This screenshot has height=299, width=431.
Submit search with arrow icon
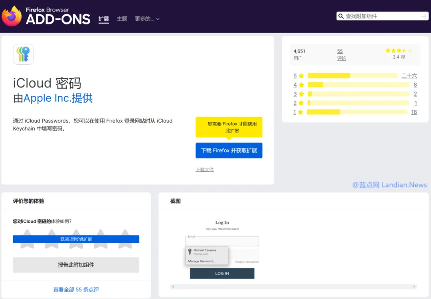tap(424, 16)
